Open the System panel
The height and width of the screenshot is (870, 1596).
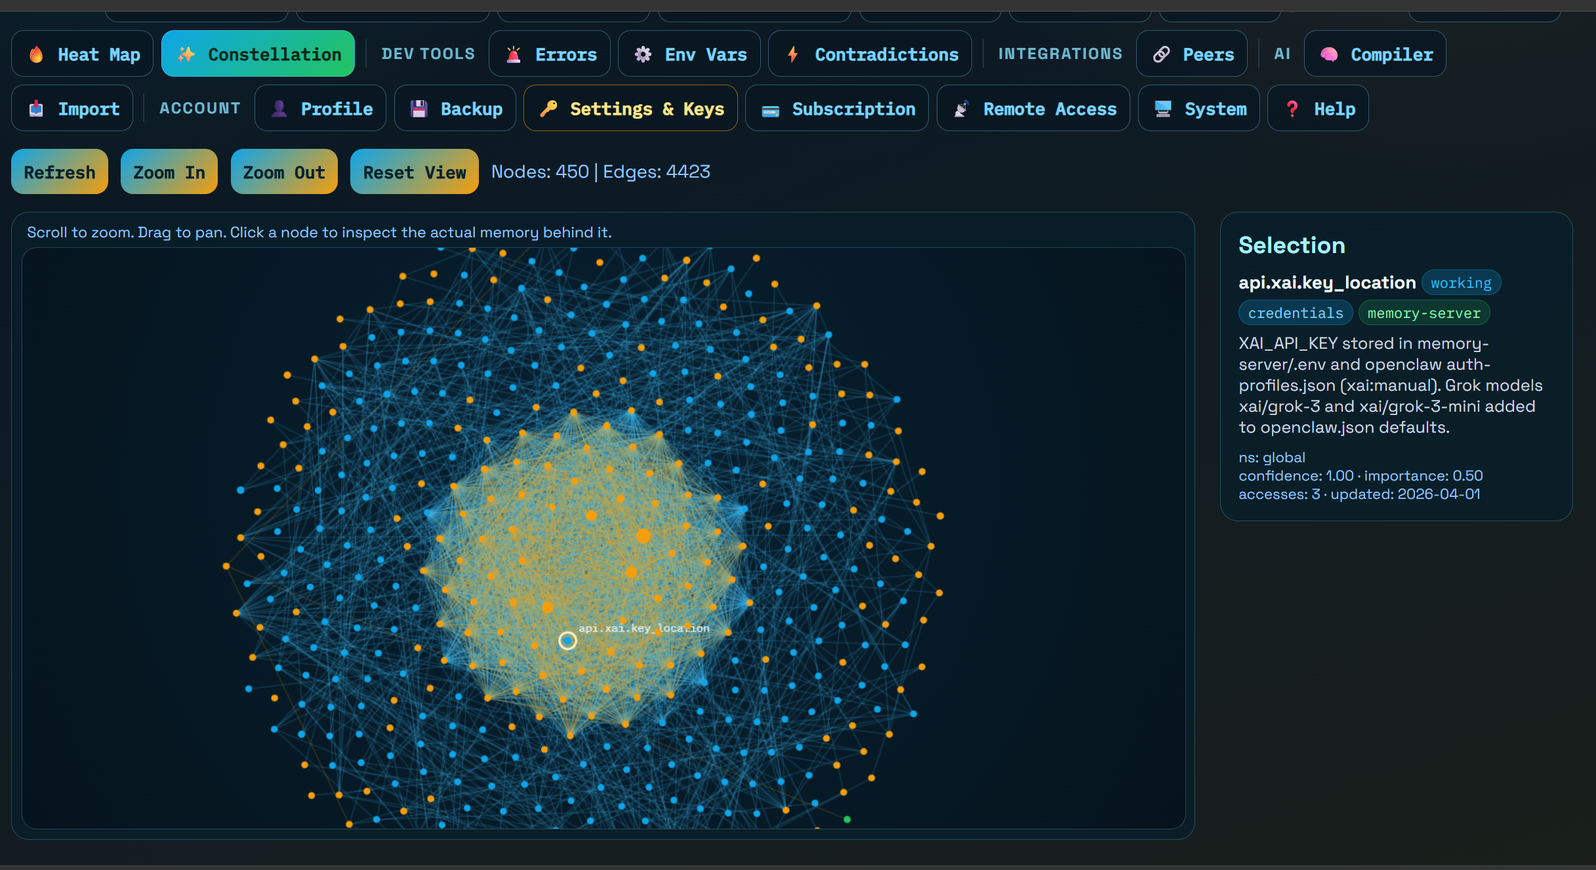coord(1198,108)
